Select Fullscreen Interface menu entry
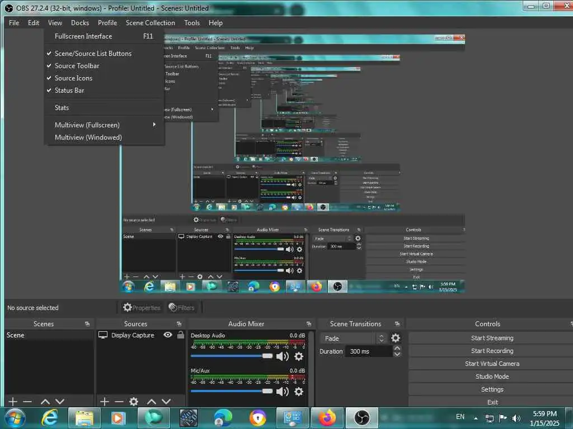Screen dimensions: 573x429 (x=104, y=36)
